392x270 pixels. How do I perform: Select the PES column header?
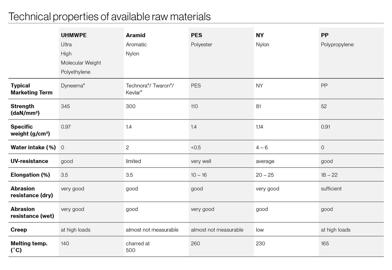pos(197,35)
